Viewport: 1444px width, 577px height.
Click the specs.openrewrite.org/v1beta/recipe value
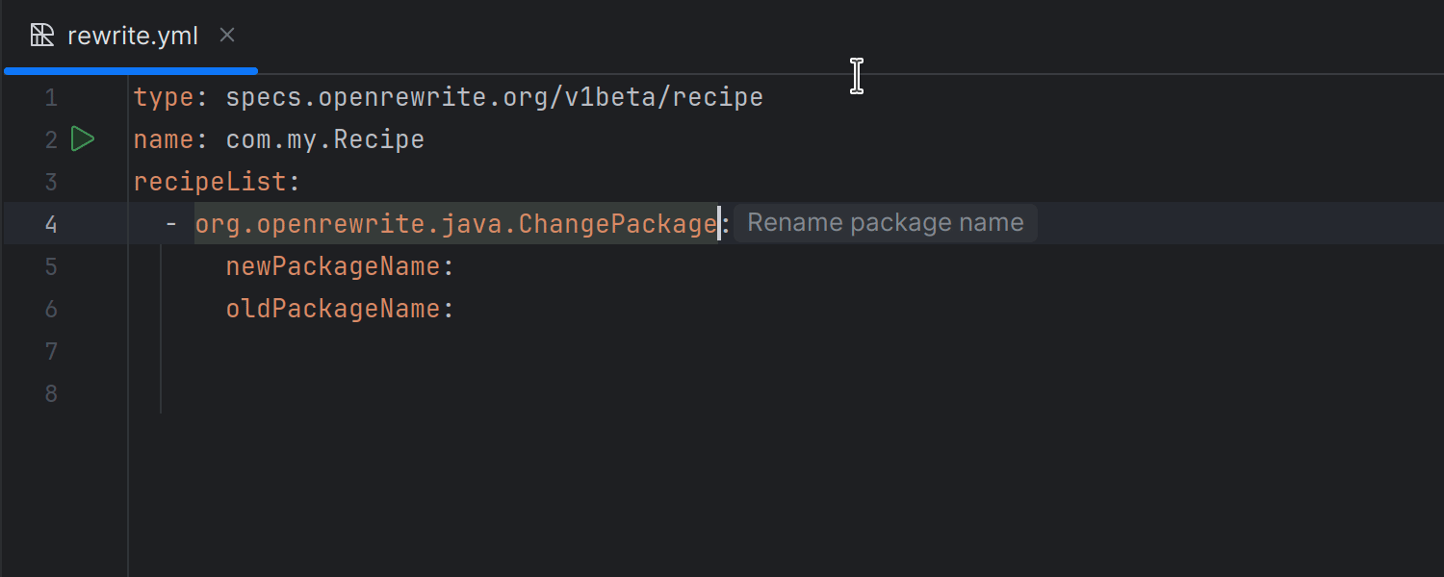click(x=494, y=97)
